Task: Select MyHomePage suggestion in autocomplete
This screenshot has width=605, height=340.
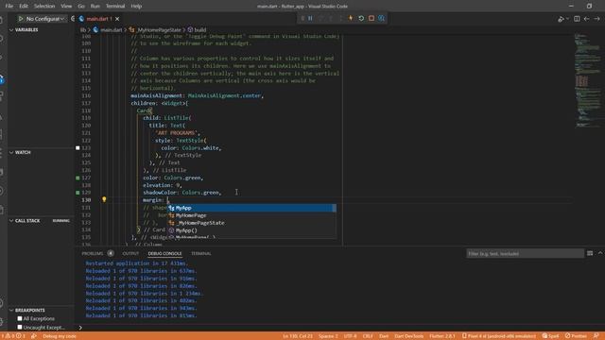Action: [251, 215]
